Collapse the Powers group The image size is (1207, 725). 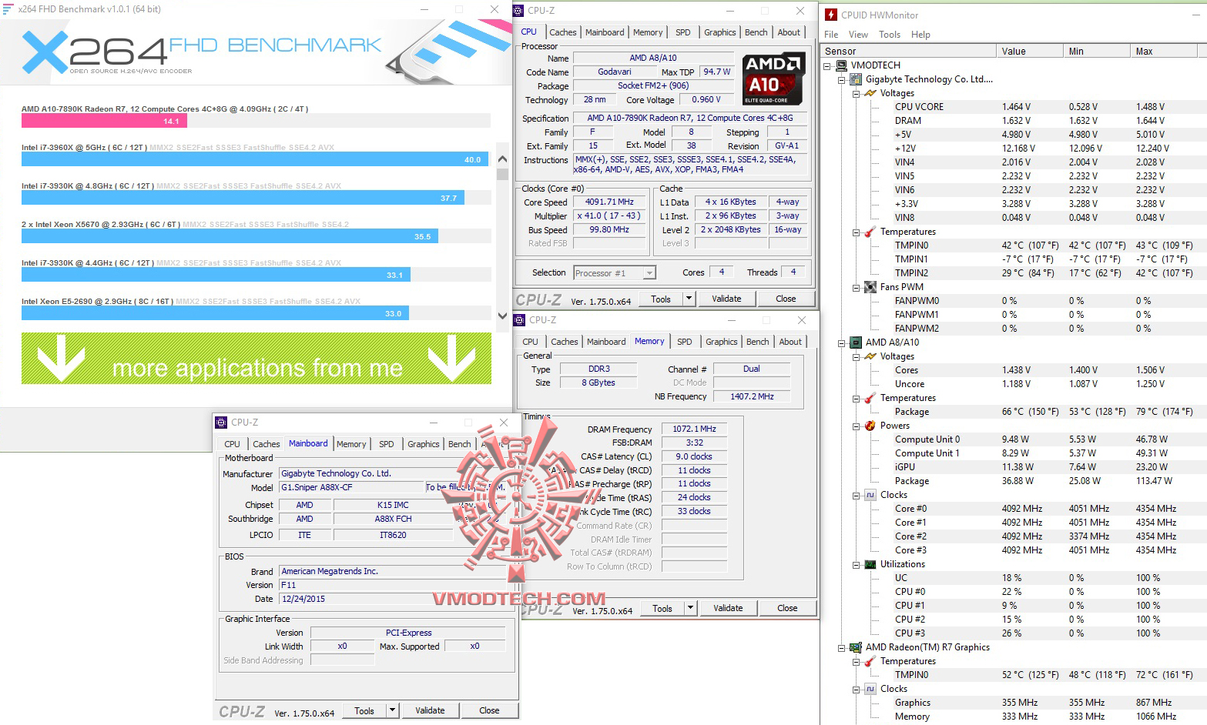857,426
